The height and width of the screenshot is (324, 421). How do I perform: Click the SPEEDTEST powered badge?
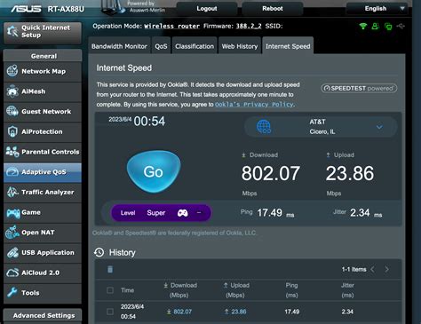tap(359, 88)
